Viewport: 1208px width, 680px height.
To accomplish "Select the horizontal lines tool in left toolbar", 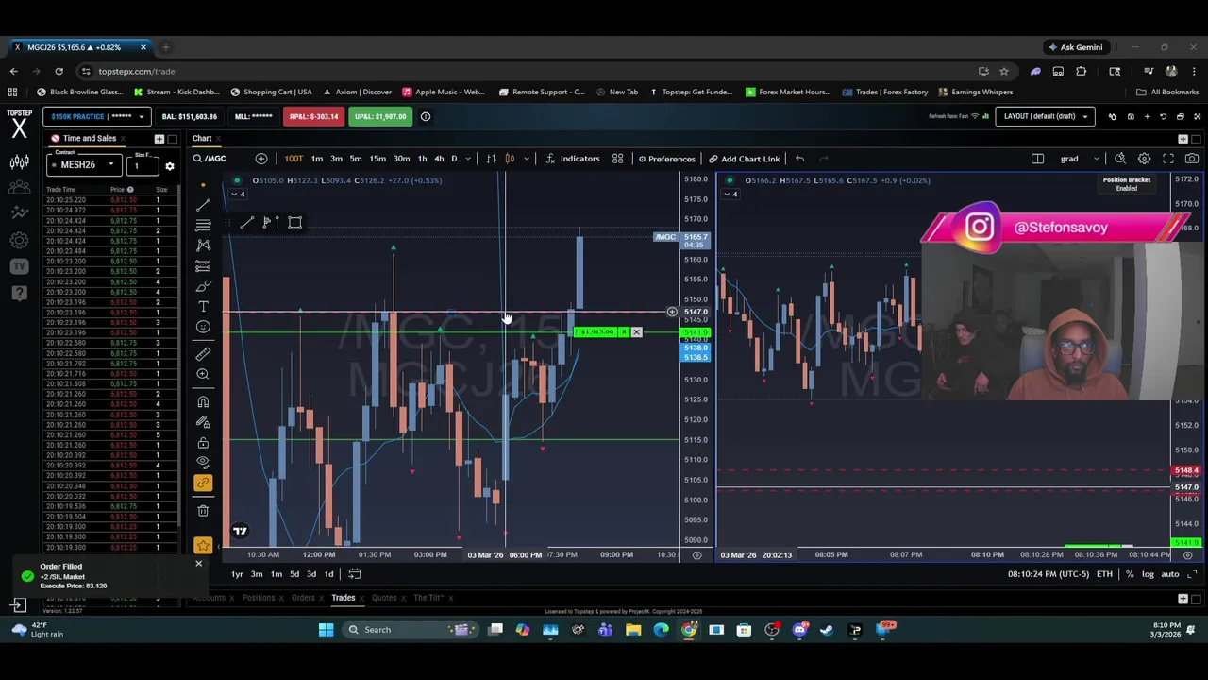I will (x=203, y=225).
